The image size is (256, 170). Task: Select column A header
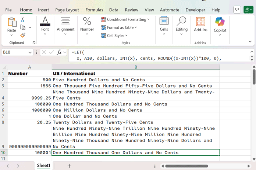tap(29, 67)
